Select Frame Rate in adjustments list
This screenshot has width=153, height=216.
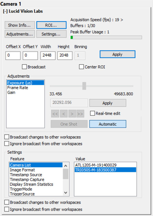point(26,88)
